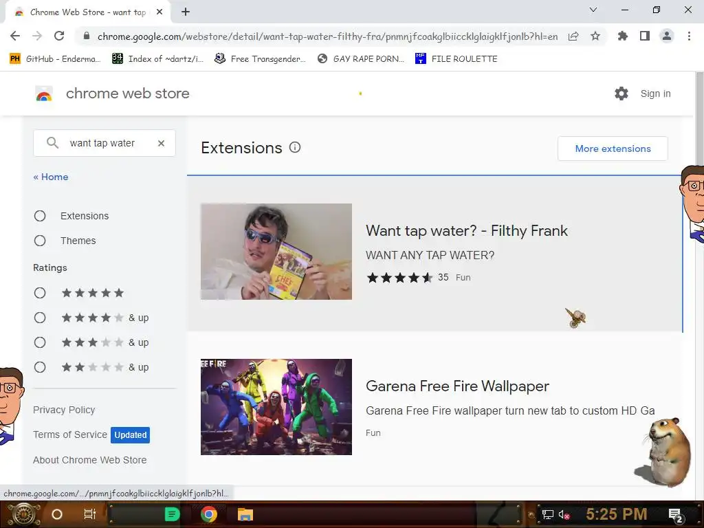This screenshot has width=704, height=528.
Task: Open Terms of Service link
Action: (70, 434)
